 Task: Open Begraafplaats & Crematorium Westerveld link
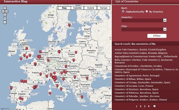click(146, 57)
